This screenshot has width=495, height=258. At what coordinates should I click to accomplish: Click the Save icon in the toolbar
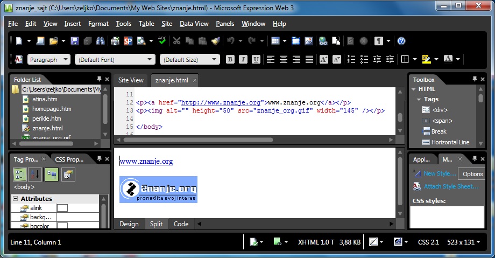point(74,41)
